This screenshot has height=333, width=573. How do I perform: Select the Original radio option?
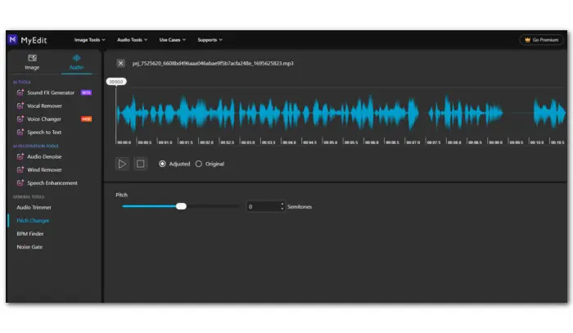[x=198, y=164]
